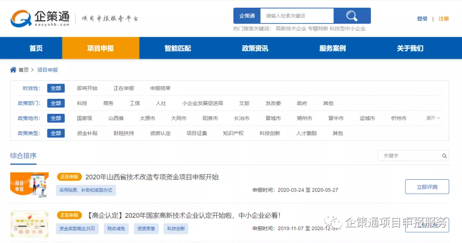Image resolution: width=462 pixels, height=243 pixels.
Task: Click the 企策通 logo icon
Action: pyautogui.click(x=21, y=18)
